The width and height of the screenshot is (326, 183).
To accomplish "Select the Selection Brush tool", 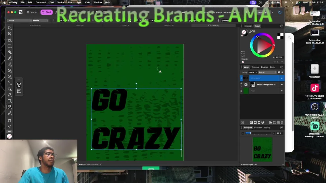I will 9,40.
